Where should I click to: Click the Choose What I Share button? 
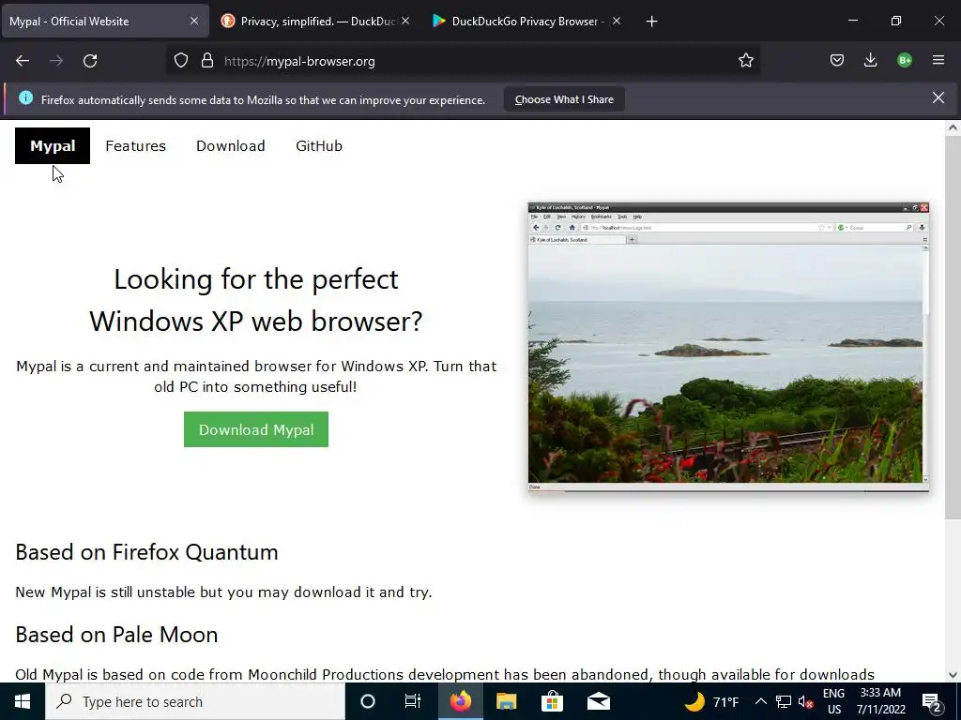[564, 99]
